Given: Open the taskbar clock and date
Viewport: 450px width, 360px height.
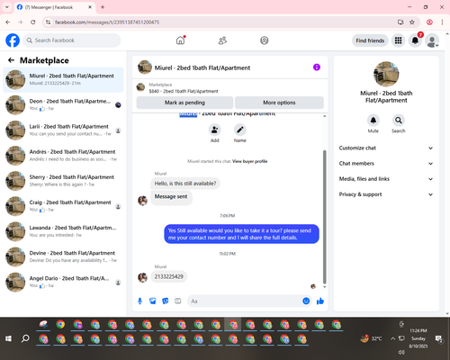Looking at the screenshot, I should (418, 338).
